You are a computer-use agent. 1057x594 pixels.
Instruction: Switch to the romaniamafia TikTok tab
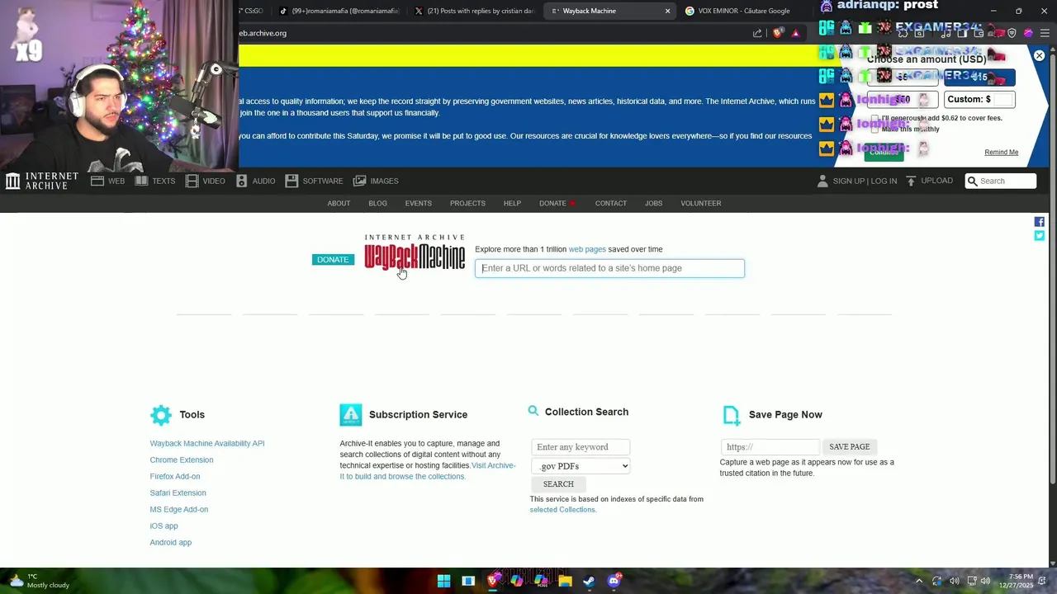(339, 11)
